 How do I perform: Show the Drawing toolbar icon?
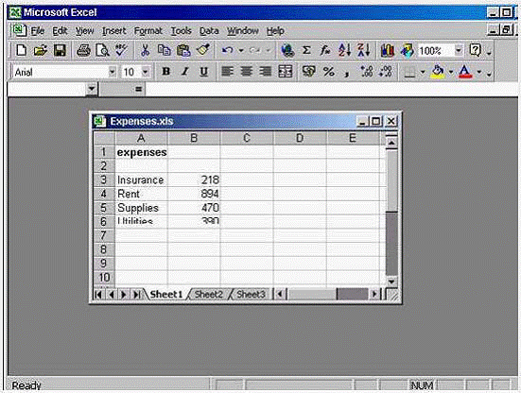407,50
